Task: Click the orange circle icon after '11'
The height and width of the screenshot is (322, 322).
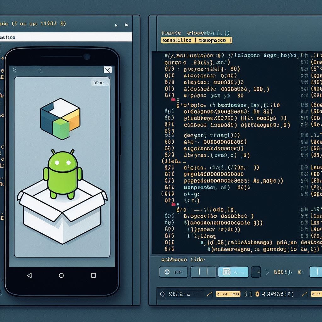Action: point(257,294)
